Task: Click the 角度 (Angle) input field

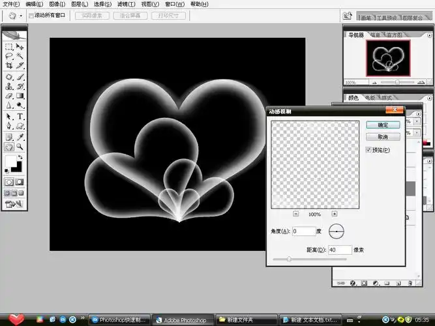Action: pos(304,231)
